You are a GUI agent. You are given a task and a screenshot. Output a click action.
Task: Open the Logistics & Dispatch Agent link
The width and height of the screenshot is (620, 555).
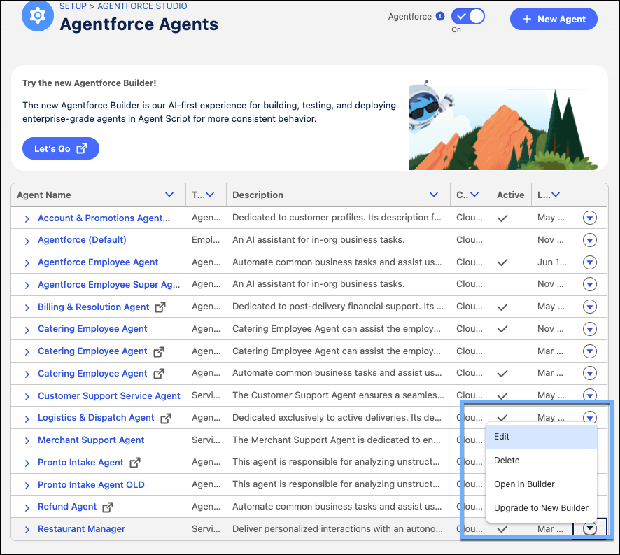click(96, 418)
